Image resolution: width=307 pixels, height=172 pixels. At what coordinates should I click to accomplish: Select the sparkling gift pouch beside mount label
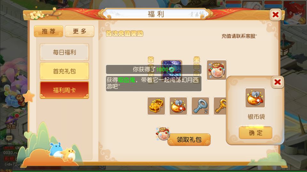point(216,70)
